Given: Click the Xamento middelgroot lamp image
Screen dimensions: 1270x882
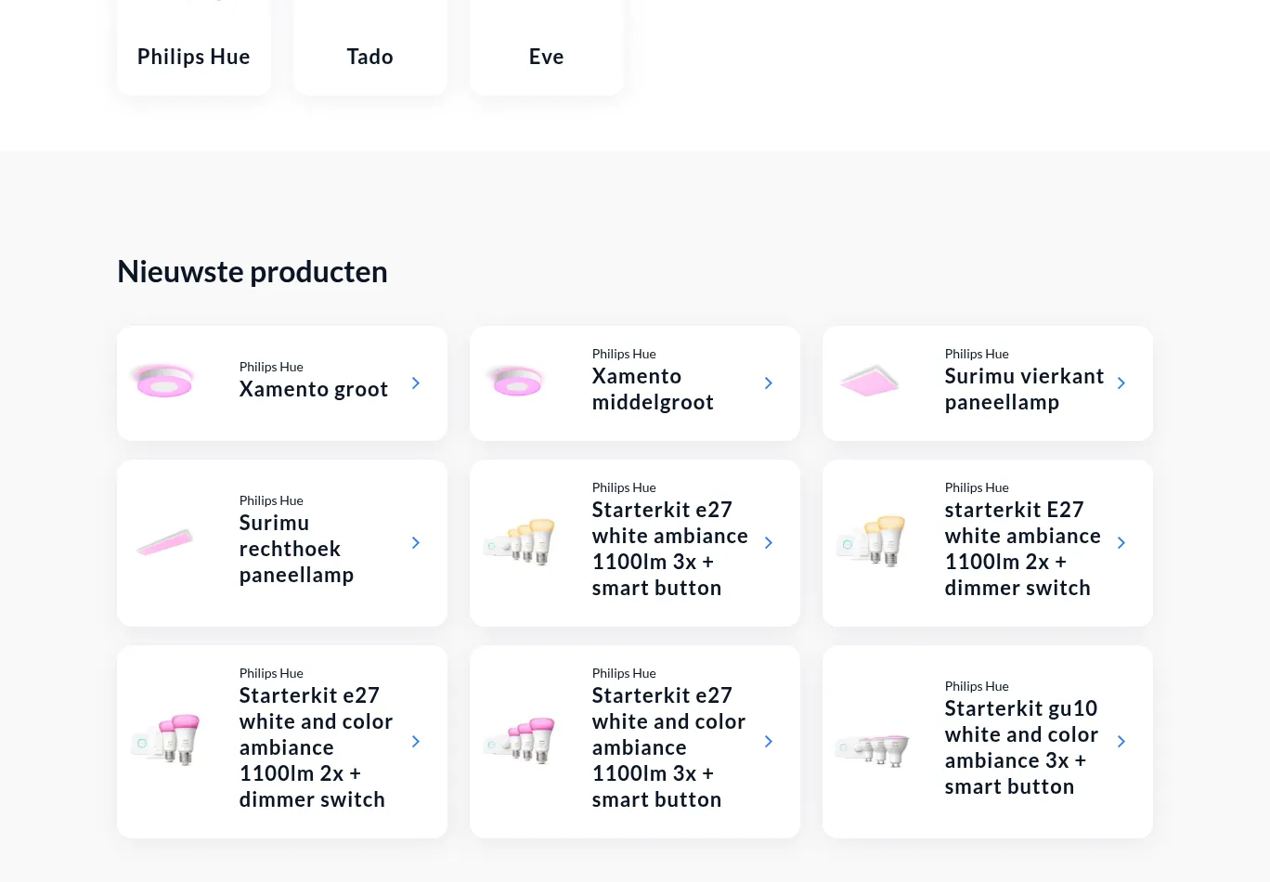Looking at the screenshot, I should 518,383.
